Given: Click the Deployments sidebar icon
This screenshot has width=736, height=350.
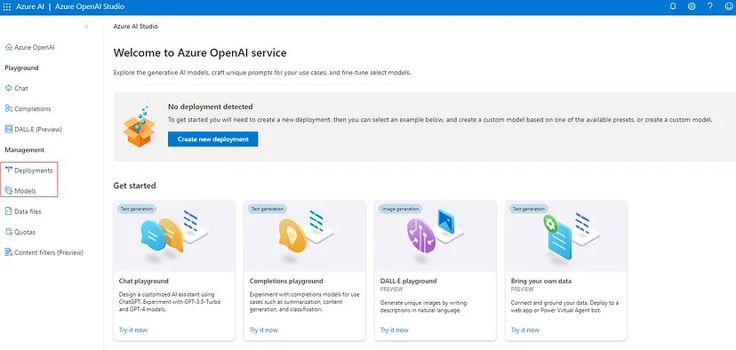Looking at the screenshot, I should point(9,170).
